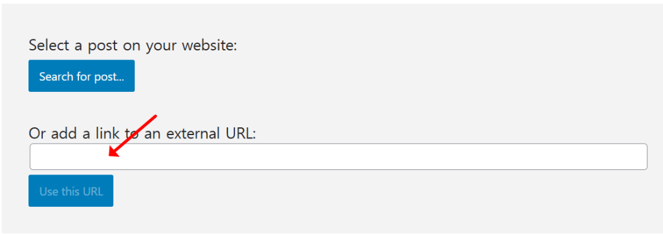663x234 pixels.
Task: Click the Search for post button
Action: click(x=82, y=76)
